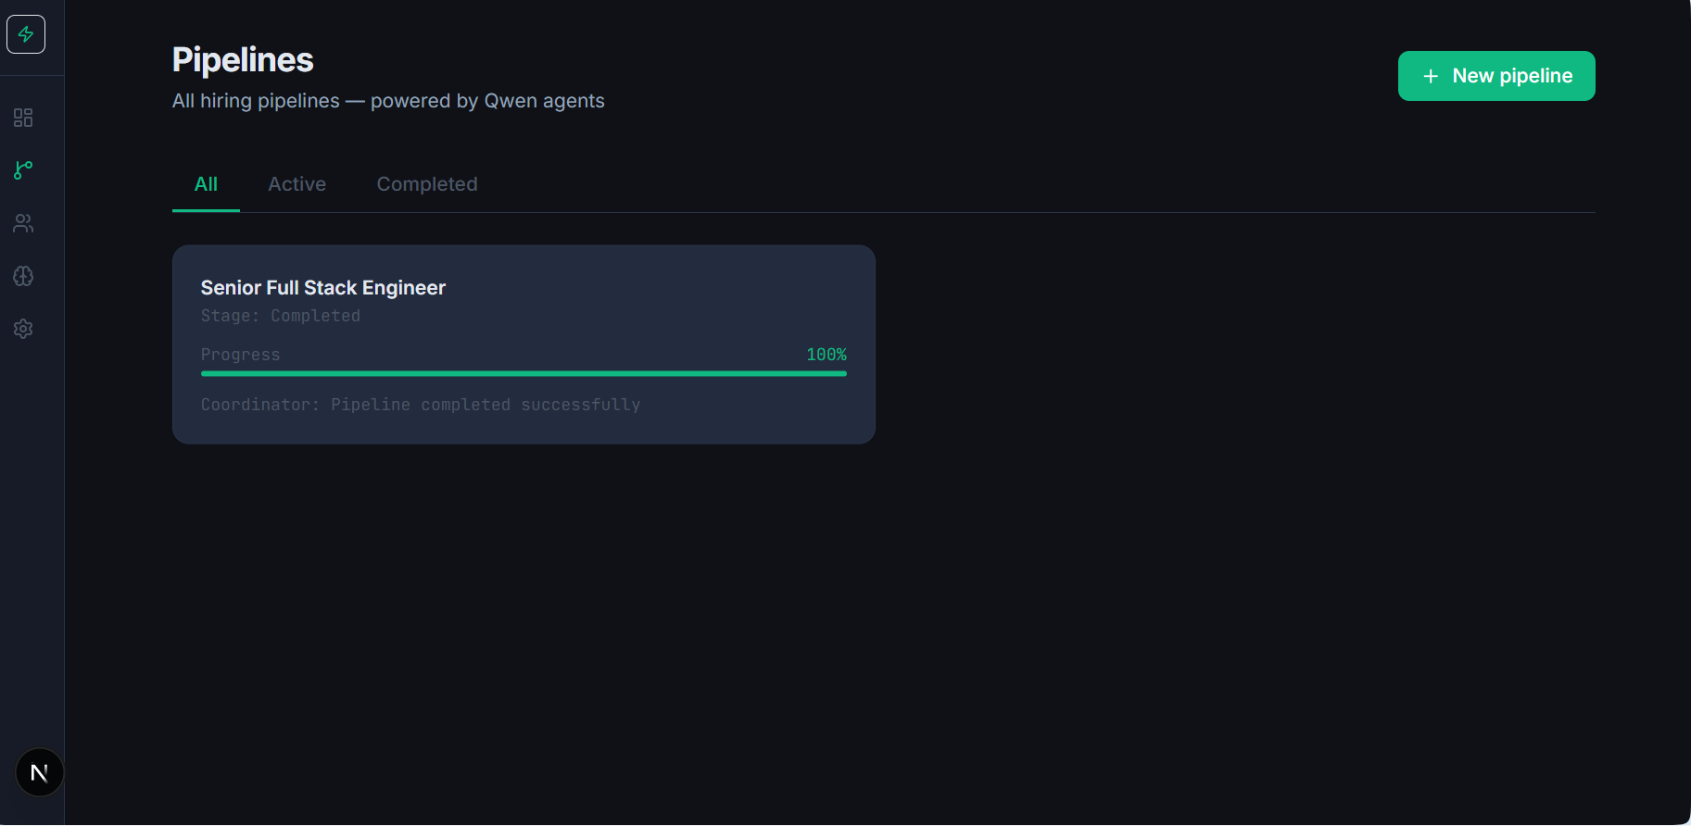
Task: Click the Pipelines page heading
Action: pos(243,60)
